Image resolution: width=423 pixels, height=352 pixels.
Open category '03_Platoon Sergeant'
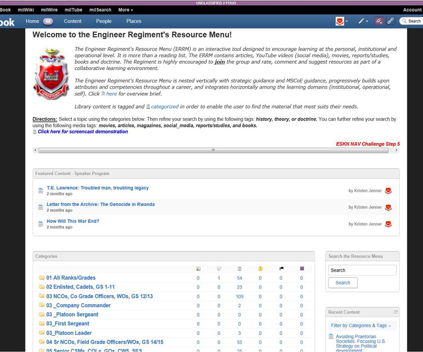click(72, 314)
